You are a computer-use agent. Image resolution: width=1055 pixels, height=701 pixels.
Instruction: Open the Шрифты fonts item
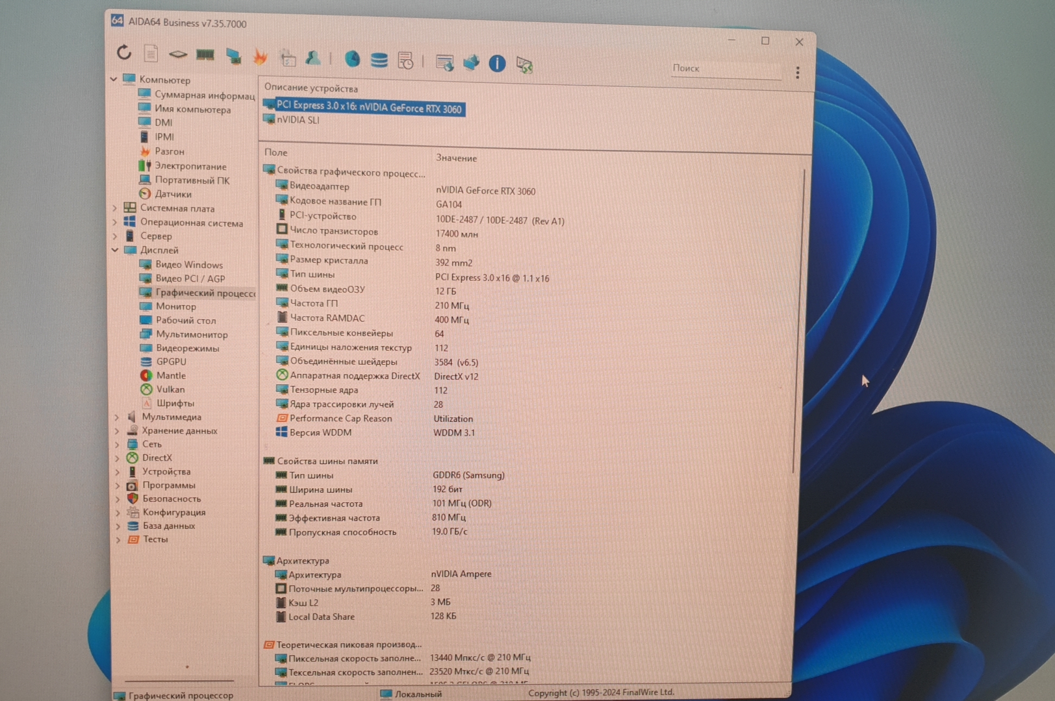[168, 403]
